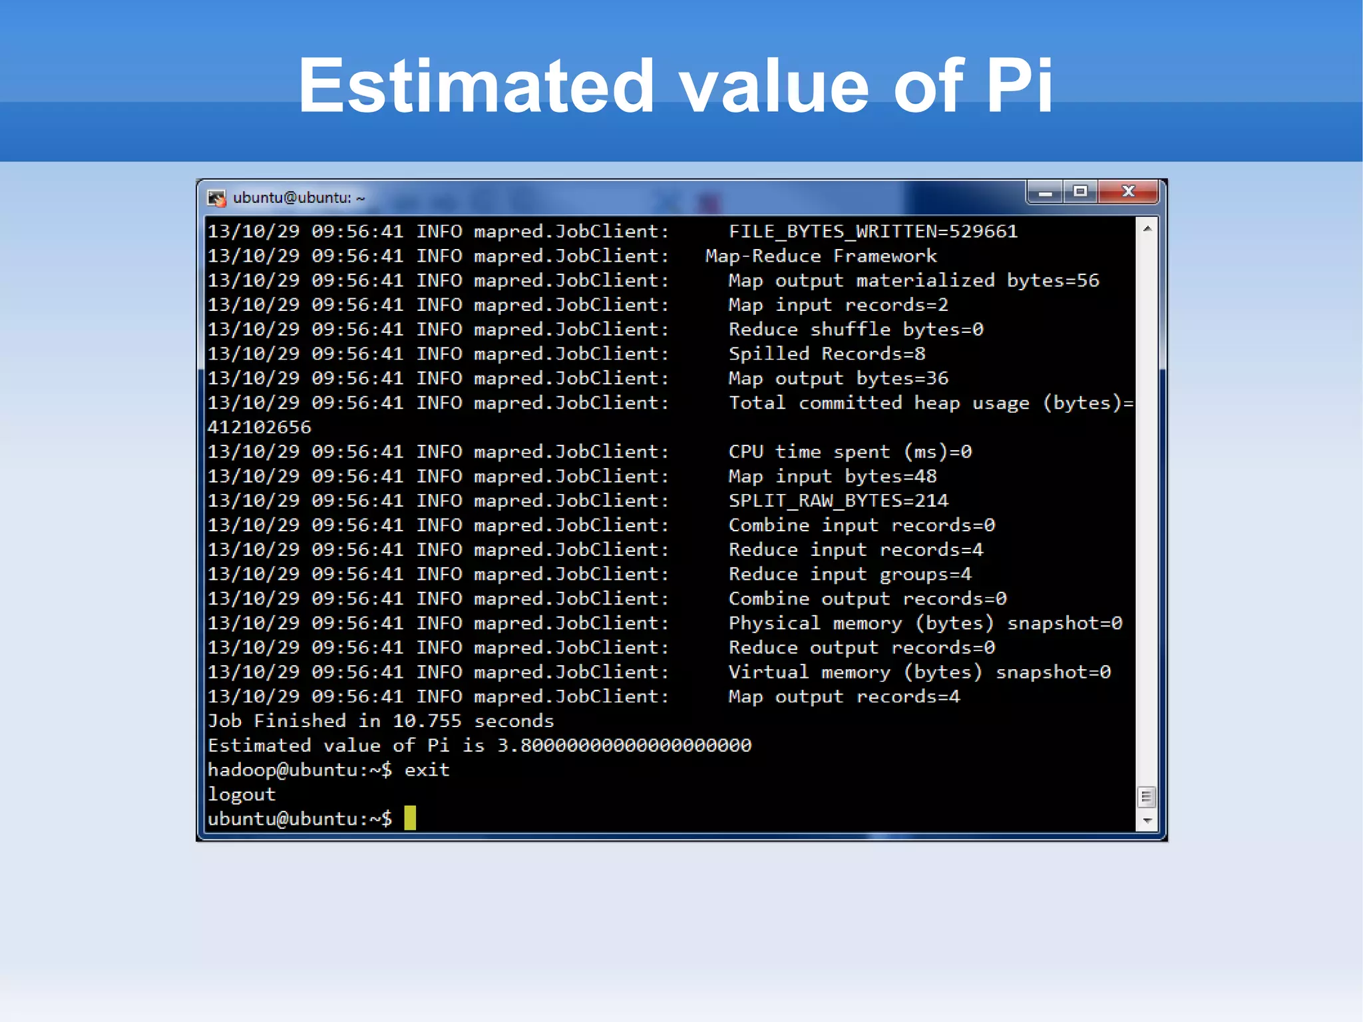Image resolution: width=1363 pixels, height=1022 pixels.
Task: Click Physical memory (bytes) snapshot=0
Action: tap(926, 623)
